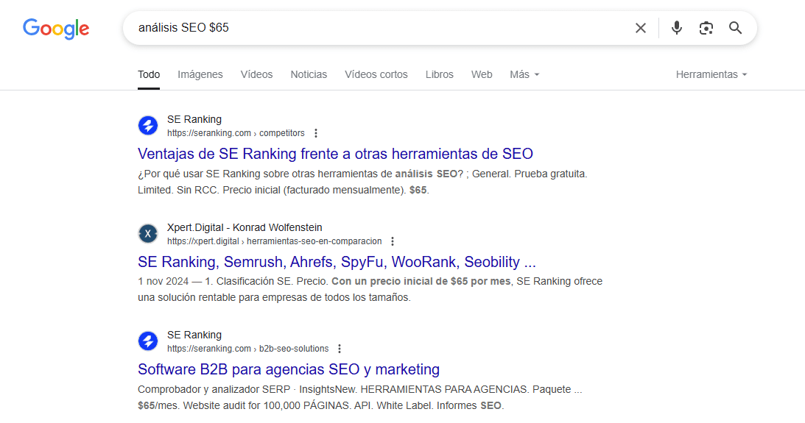This screenshot has height=423, width=805.
Task: Select the Todo tab
Action: tap(149, 75)
